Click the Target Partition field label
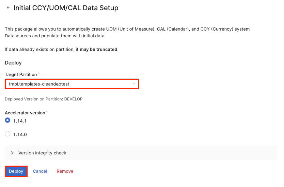This screenshot has height=187, width=284. pos(21,74)
